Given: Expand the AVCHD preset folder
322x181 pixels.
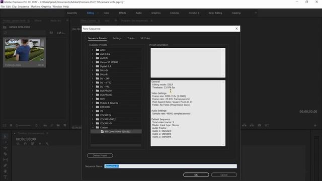Looking at the screenshot, I should click(93, 58).
